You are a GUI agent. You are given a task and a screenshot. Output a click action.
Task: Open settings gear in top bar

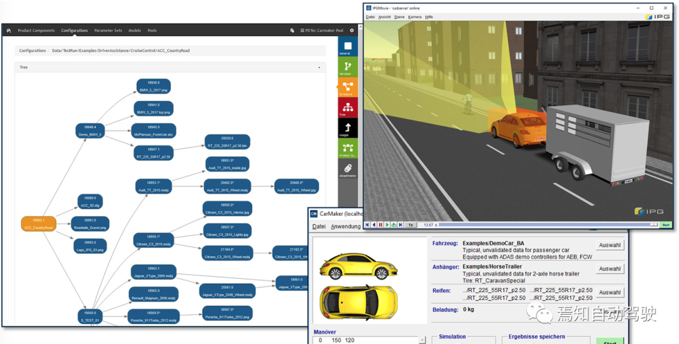tap(351, 30)
